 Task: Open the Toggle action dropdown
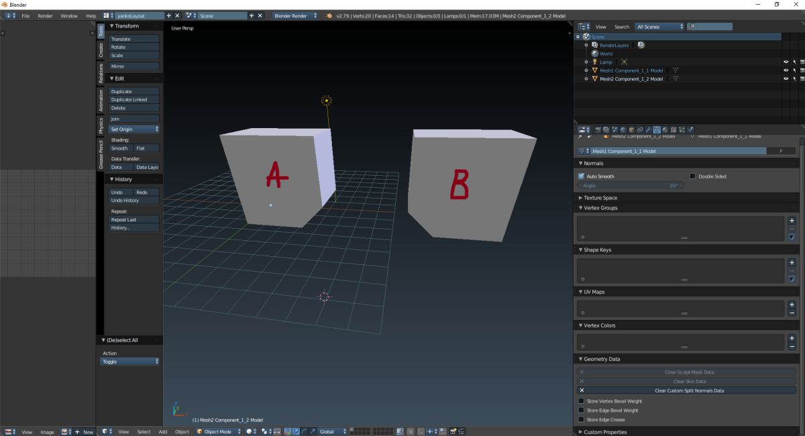130,362
